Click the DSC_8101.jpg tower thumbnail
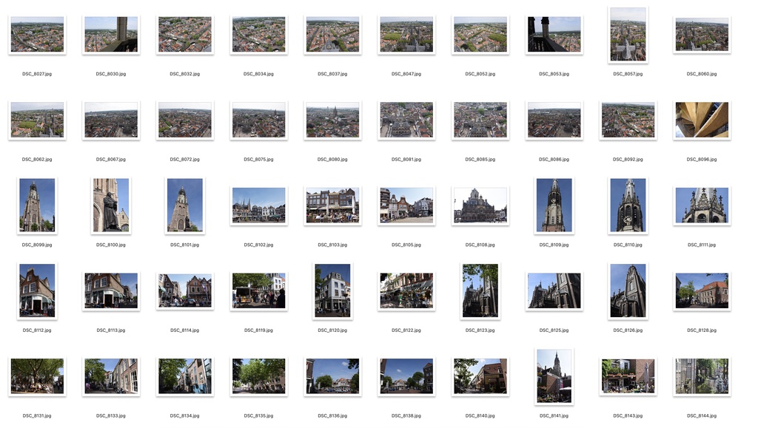Image resolution: width=758 pixels, height=428 pixels. point(185,205)
